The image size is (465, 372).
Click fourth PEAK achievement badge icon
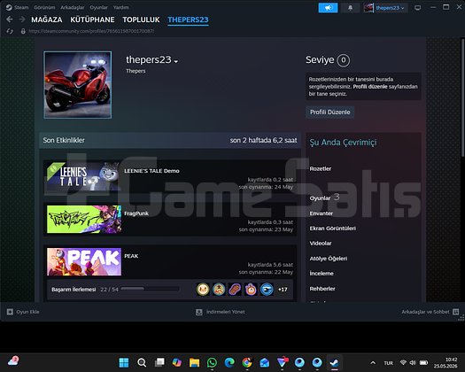tap(251, 290)
